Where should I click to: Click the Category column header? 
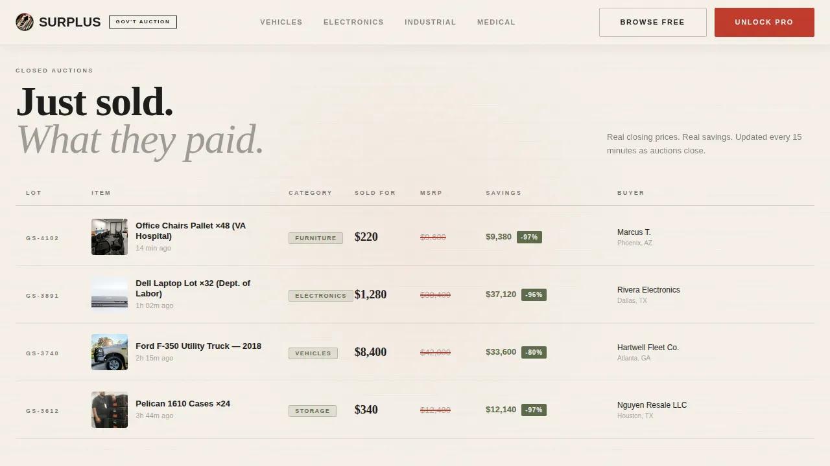click(310, 193)
